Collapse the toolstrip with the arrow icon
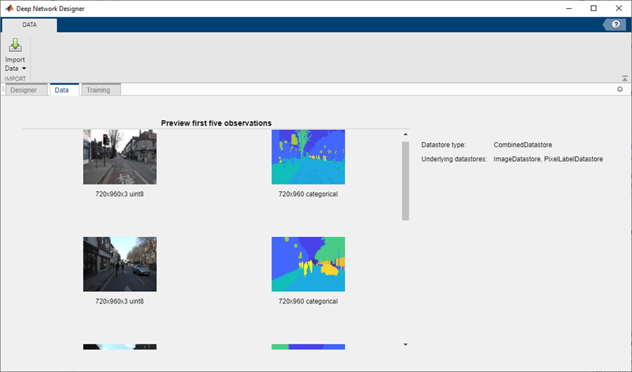The height and width of the screenshot is (372, 632). coord(625,78)
